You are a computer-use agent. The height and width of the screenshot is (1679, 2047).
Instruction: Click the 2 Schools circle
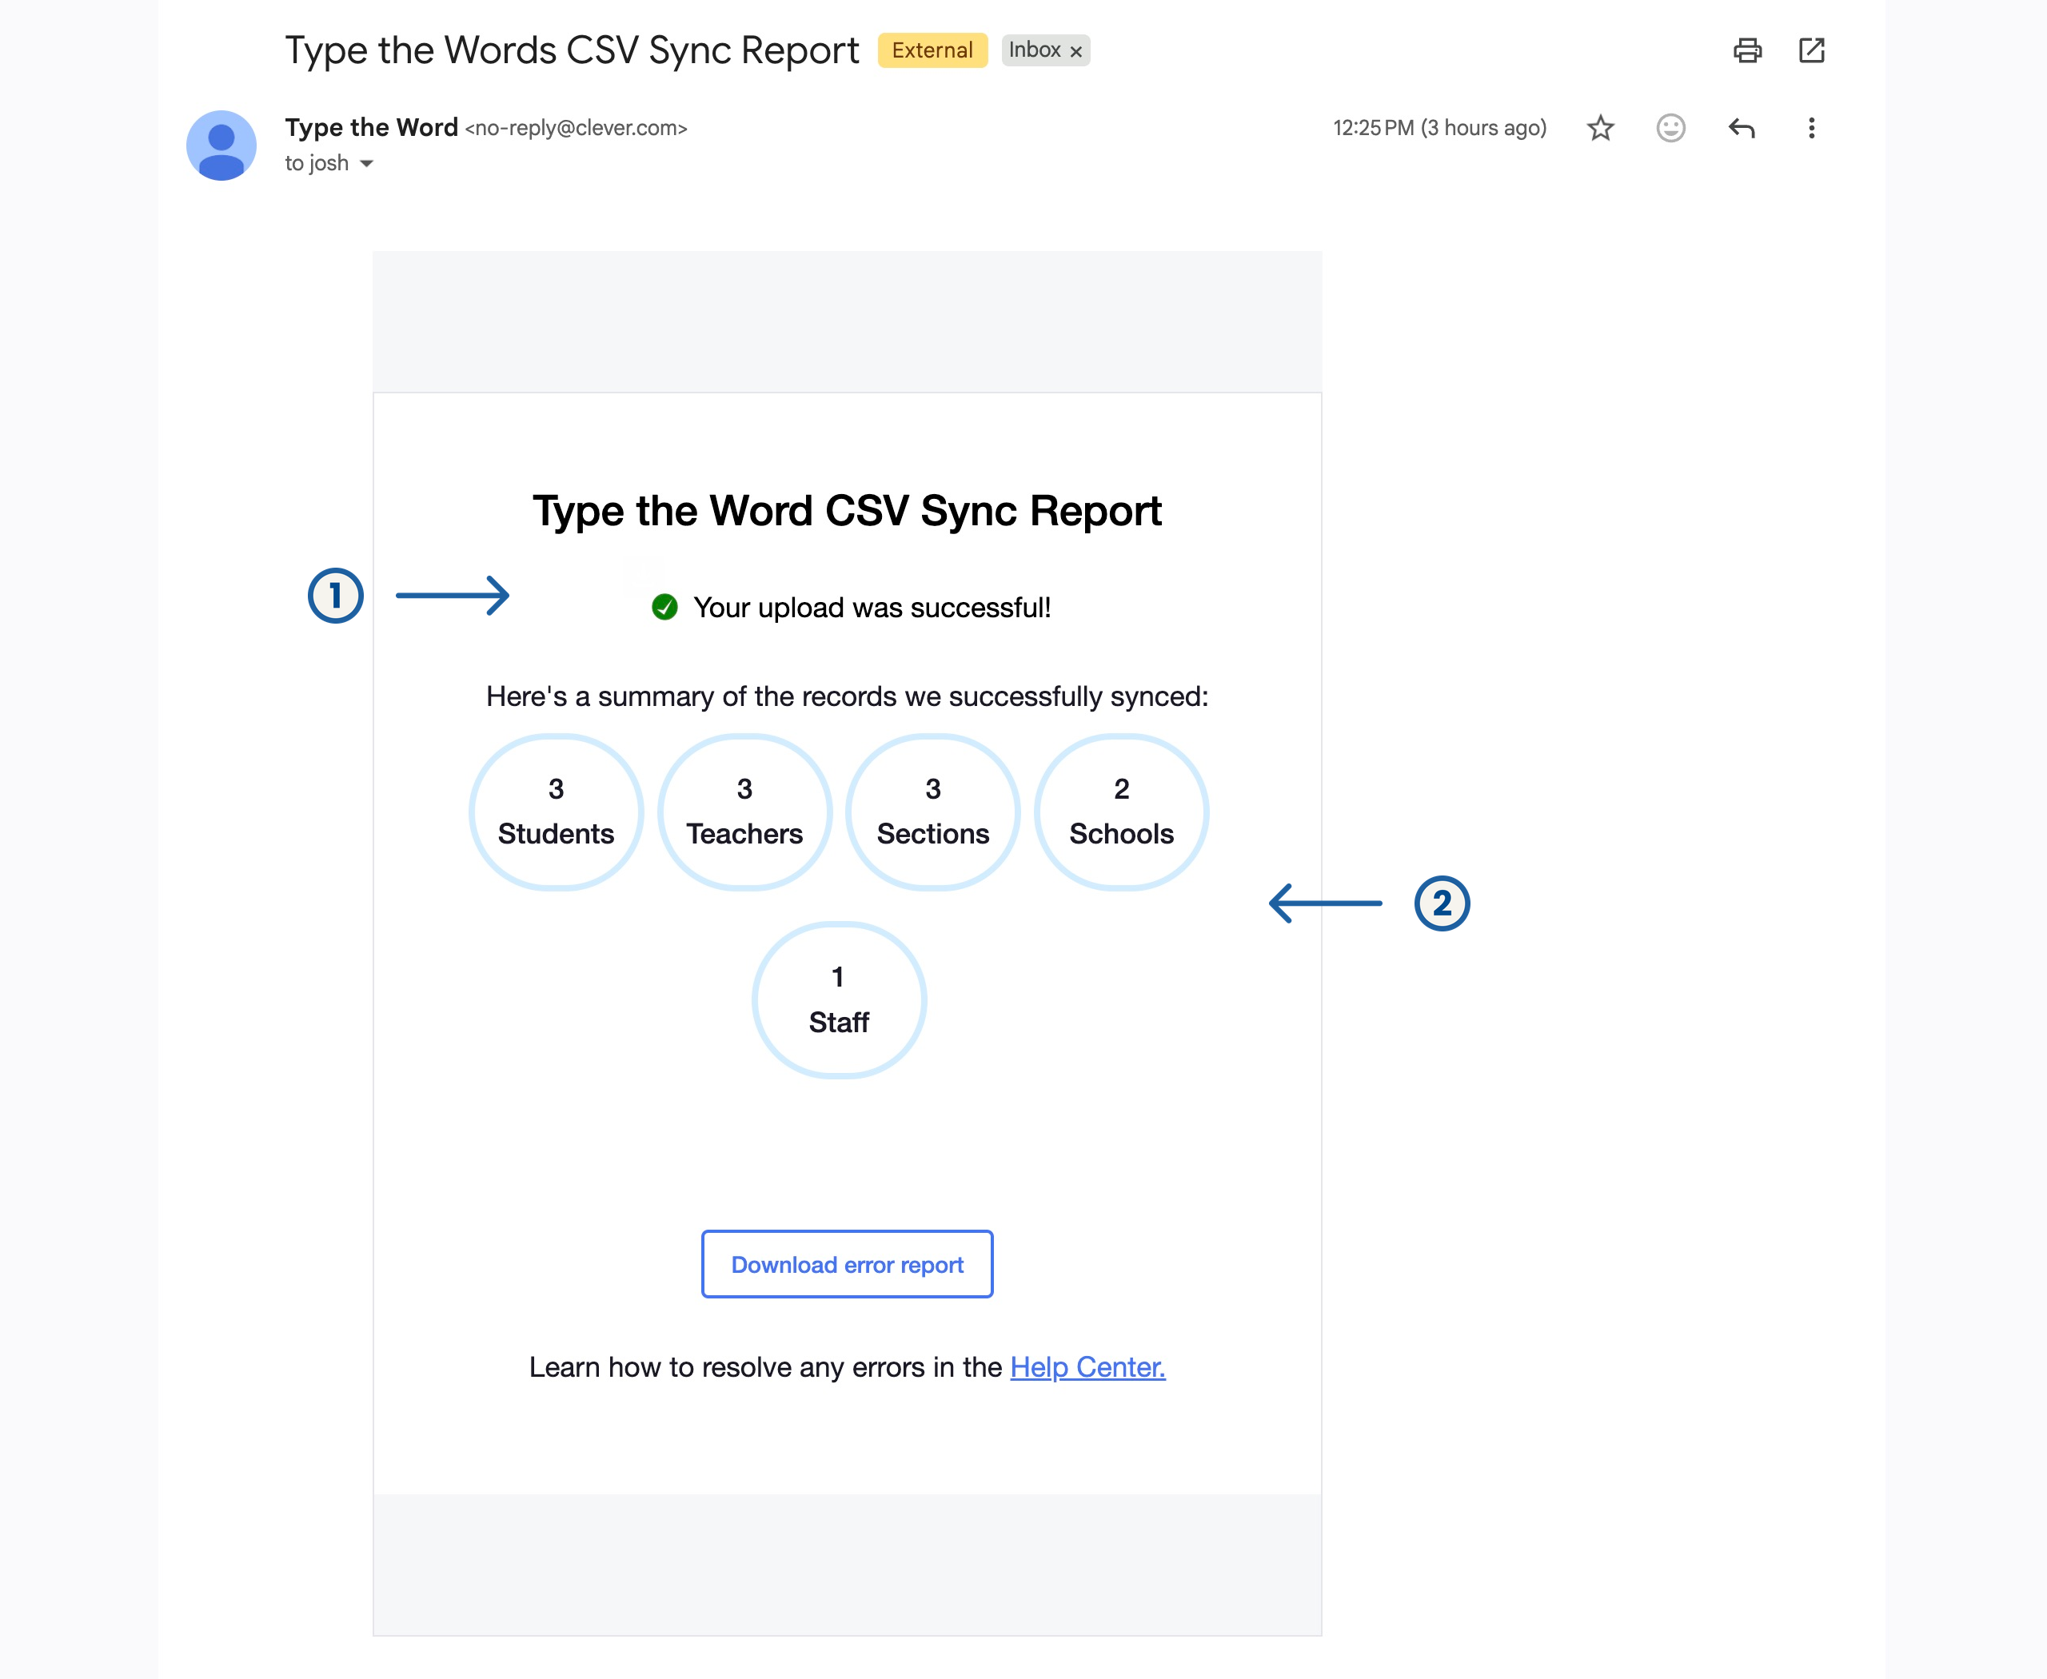[1121, 812]
